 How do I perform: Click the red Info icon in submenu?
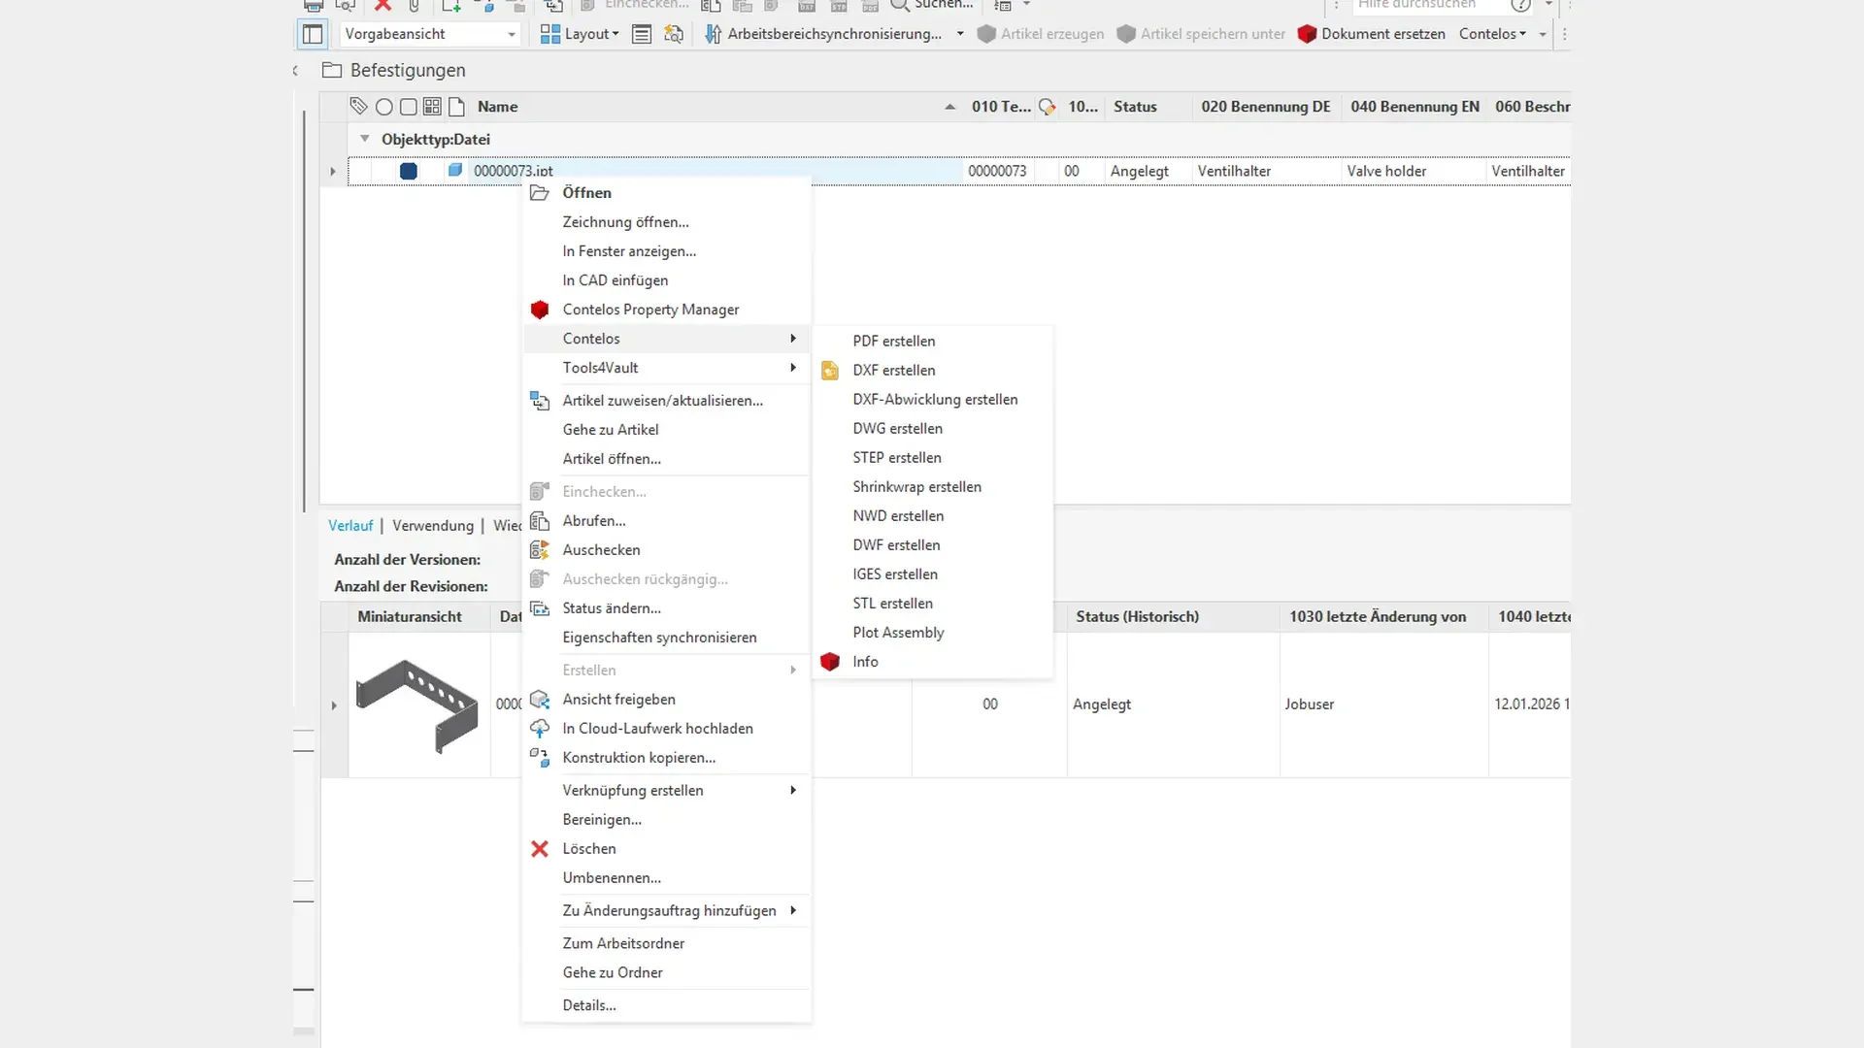[x=830, y=662]
